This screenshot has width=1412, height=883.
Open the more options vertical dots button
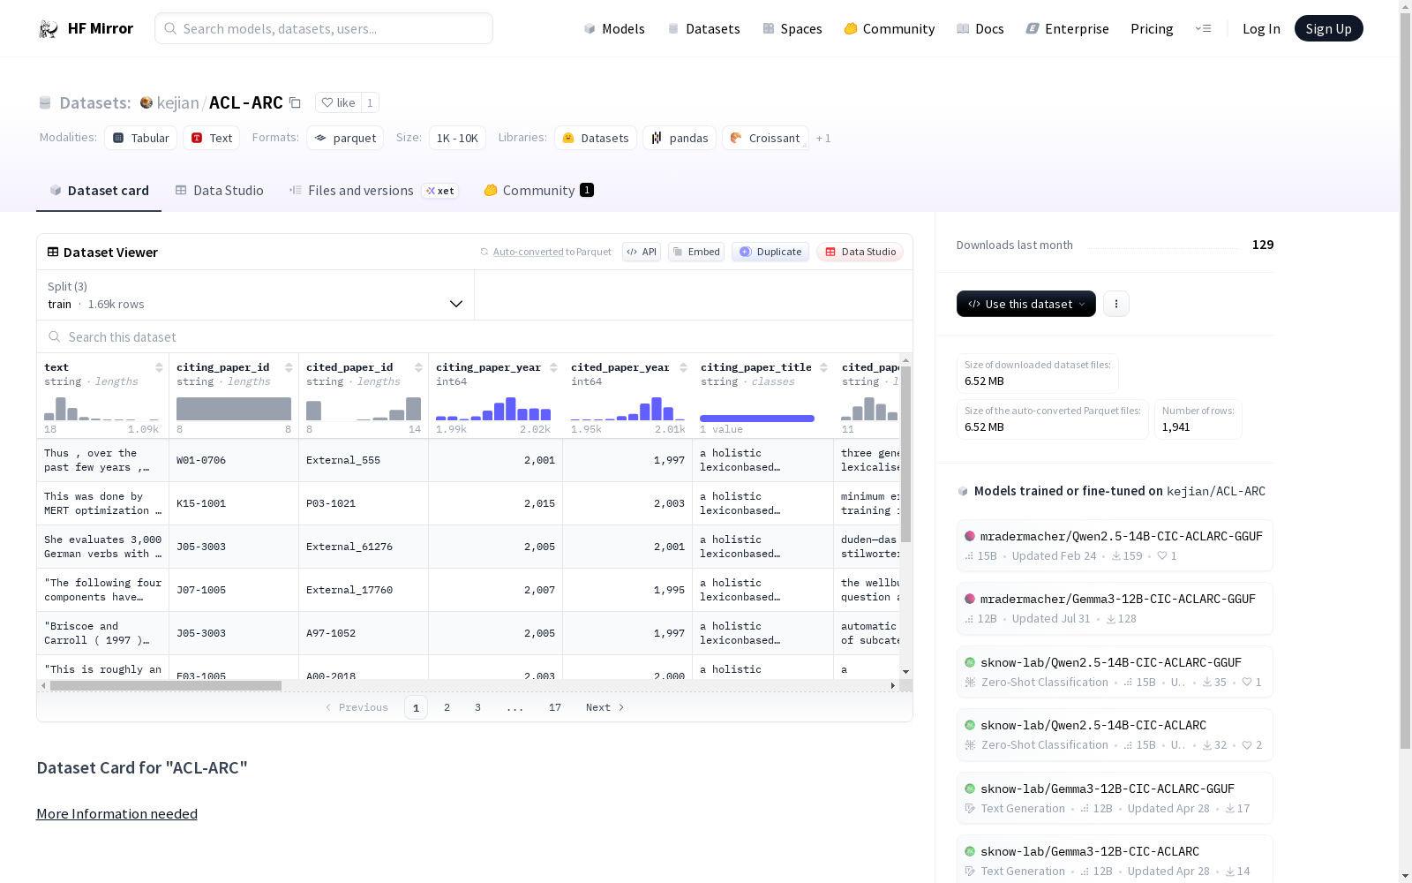(x=1116, y=304)
